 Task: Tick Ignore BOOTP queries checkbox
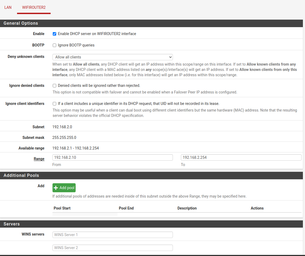(x=54, y=45)
